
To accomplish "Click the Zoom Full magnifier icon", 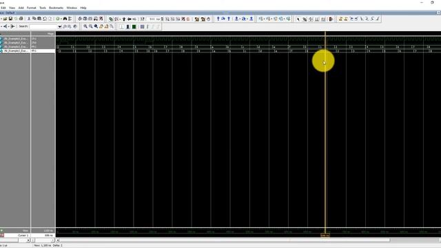I will 96,26.
